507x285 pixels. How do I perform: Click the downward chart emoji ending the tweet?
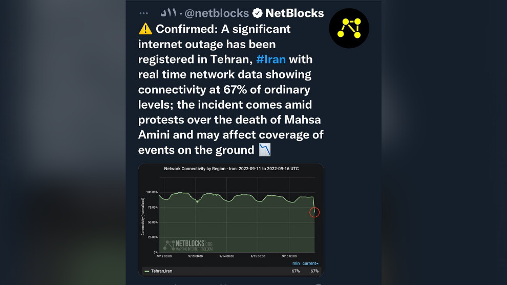[265, 150]
